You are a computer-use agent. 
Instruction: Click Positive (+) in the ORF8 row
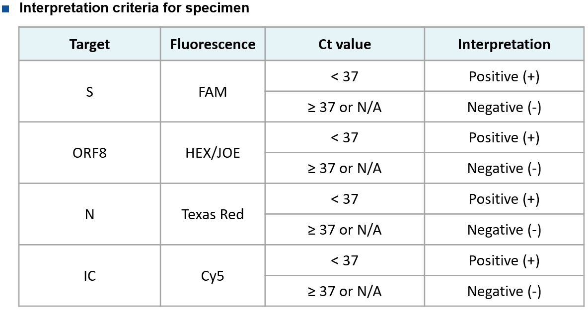point(504,137)
